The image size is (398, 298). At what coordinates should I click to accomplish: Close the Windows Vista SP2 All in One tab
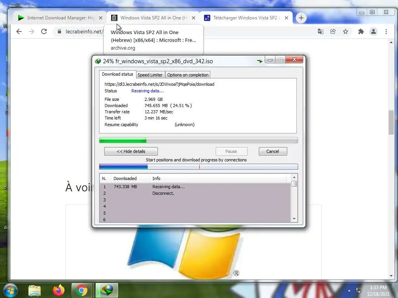pyautogui.click(x=194, y=18)
